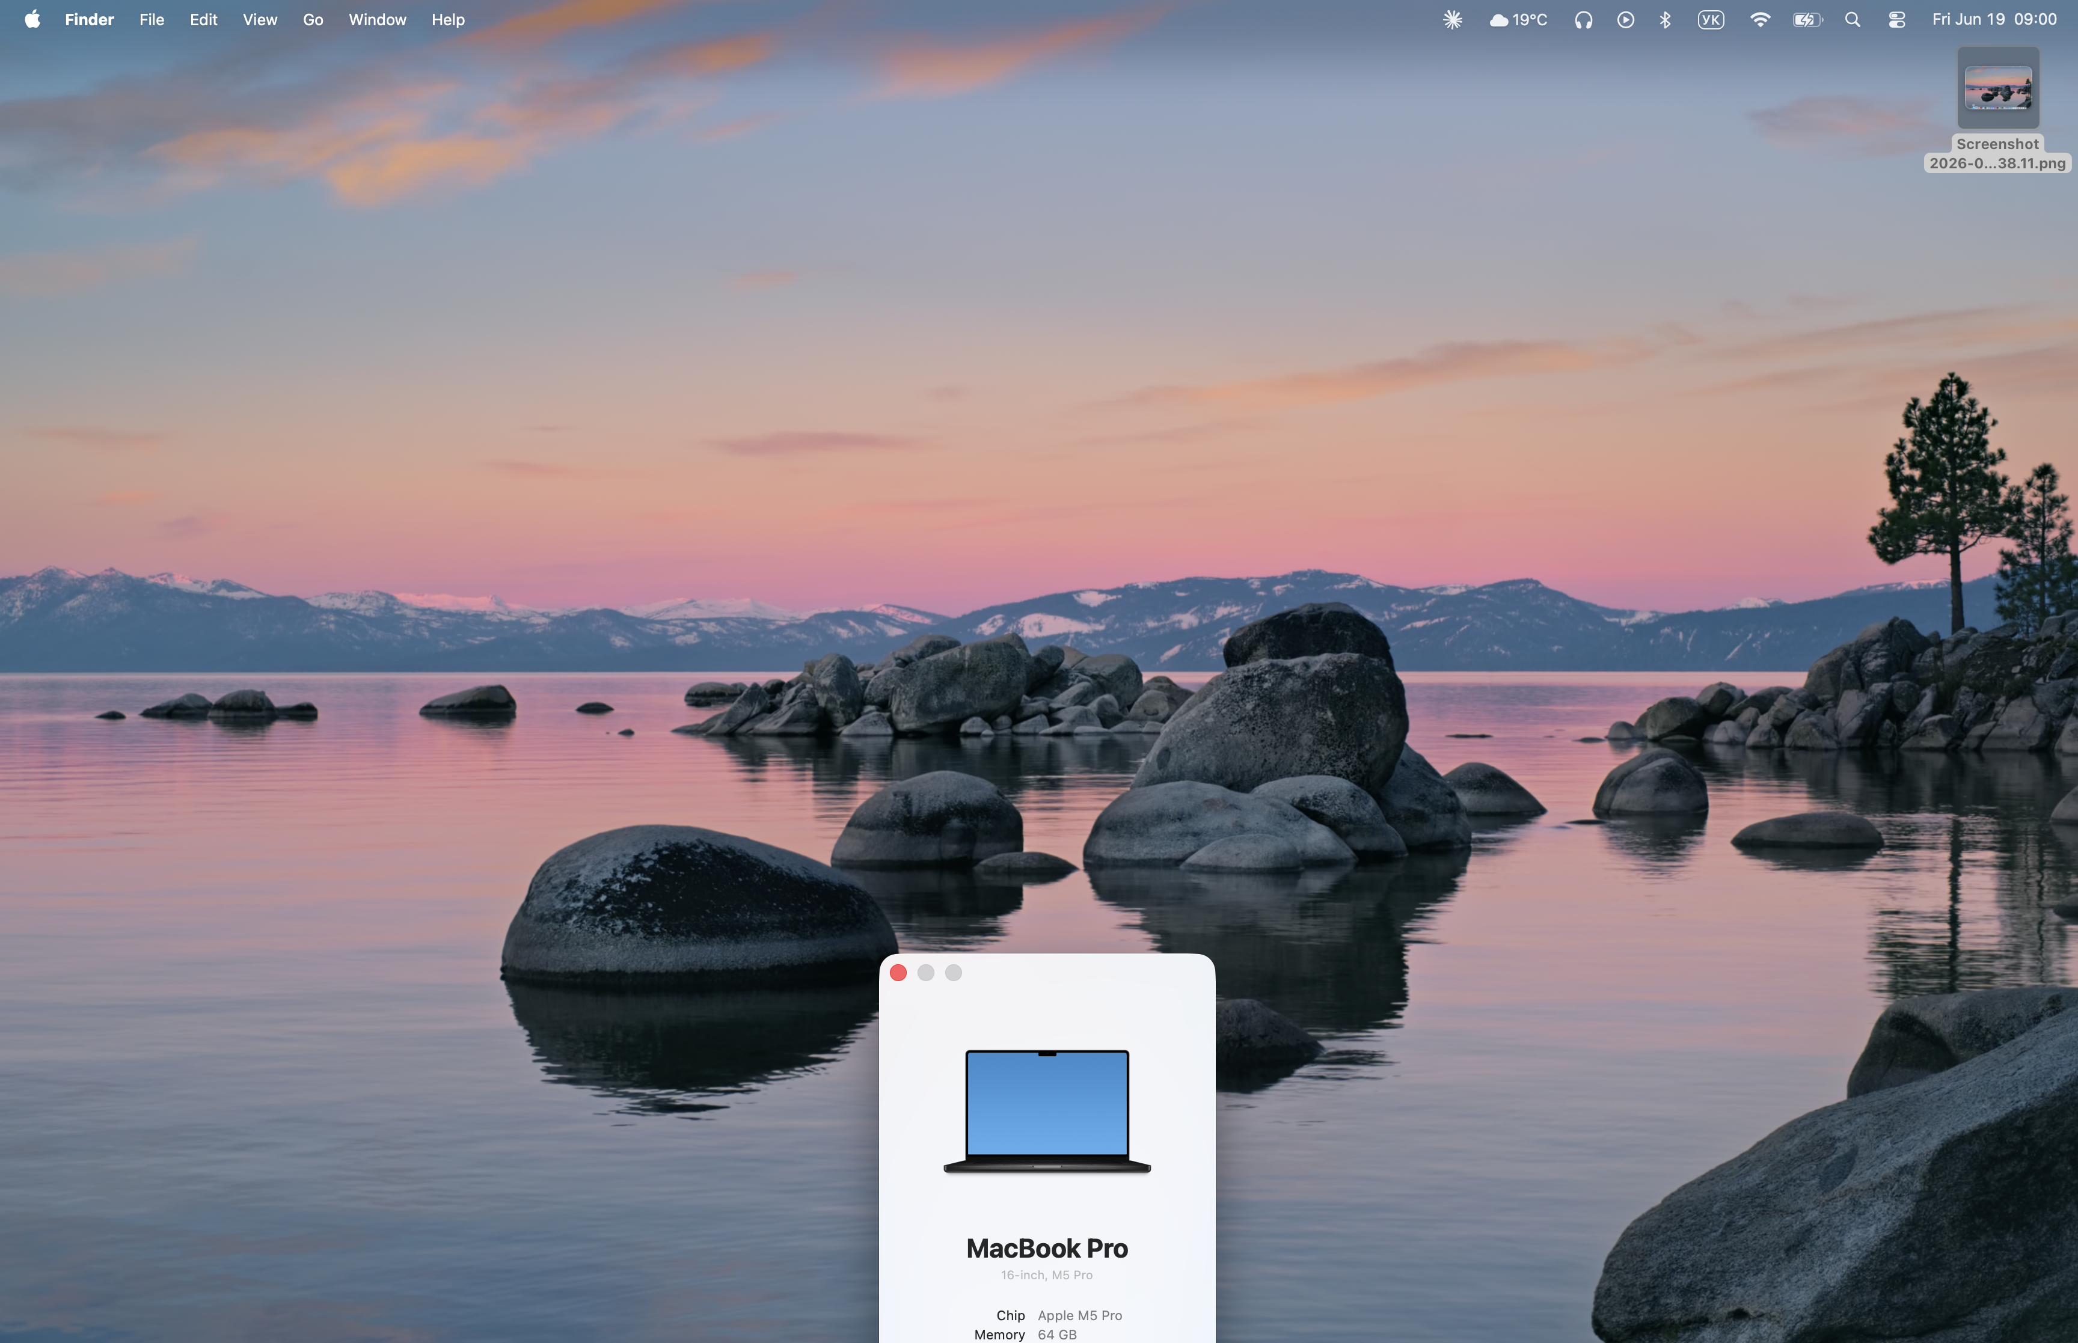Show battery status menu
Image resolution: width=2078 pixels, height=1343 pixels.
click(x=1807, y=19)
